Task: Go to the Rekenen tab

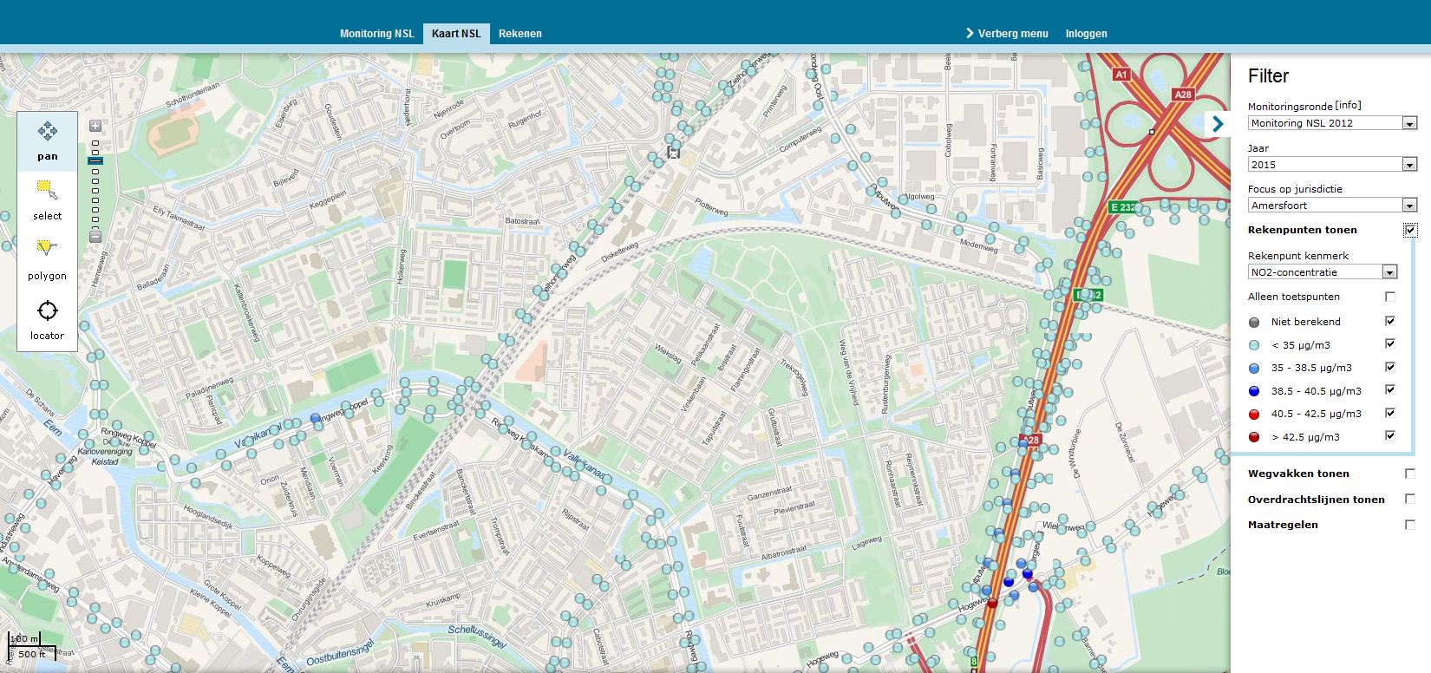Action: [520, 34]
